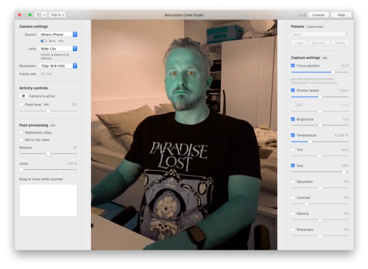368x269 pixels.
Task: Open the Source device dropdown
Action: [x=58, y=34]
